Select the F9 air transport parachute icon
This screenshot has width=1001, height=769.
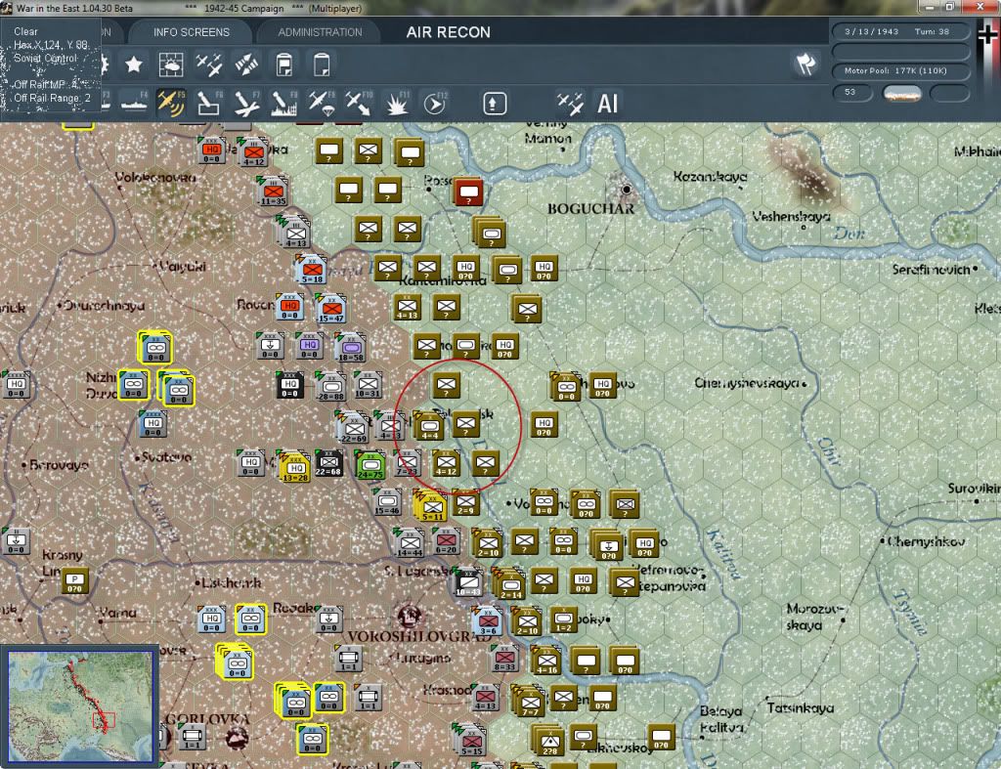pyautogui.click(x=322, y=104)
